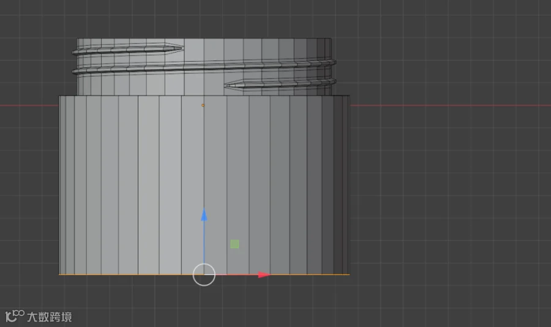The height and width of the screenshot is (327, 551).
Task: Click the pointed tip of the upper thread
Action: 181,48
